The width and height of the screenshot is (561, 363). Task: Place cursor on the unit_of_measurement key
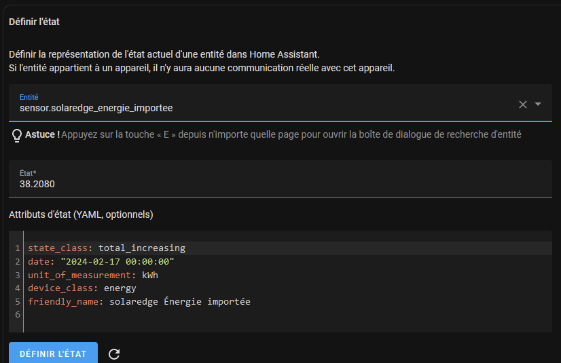click(x=82, y=275)
